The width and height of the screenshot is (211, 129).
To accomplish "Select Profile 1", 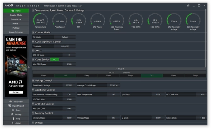I will pyautogui.click(x=16, y=24).
